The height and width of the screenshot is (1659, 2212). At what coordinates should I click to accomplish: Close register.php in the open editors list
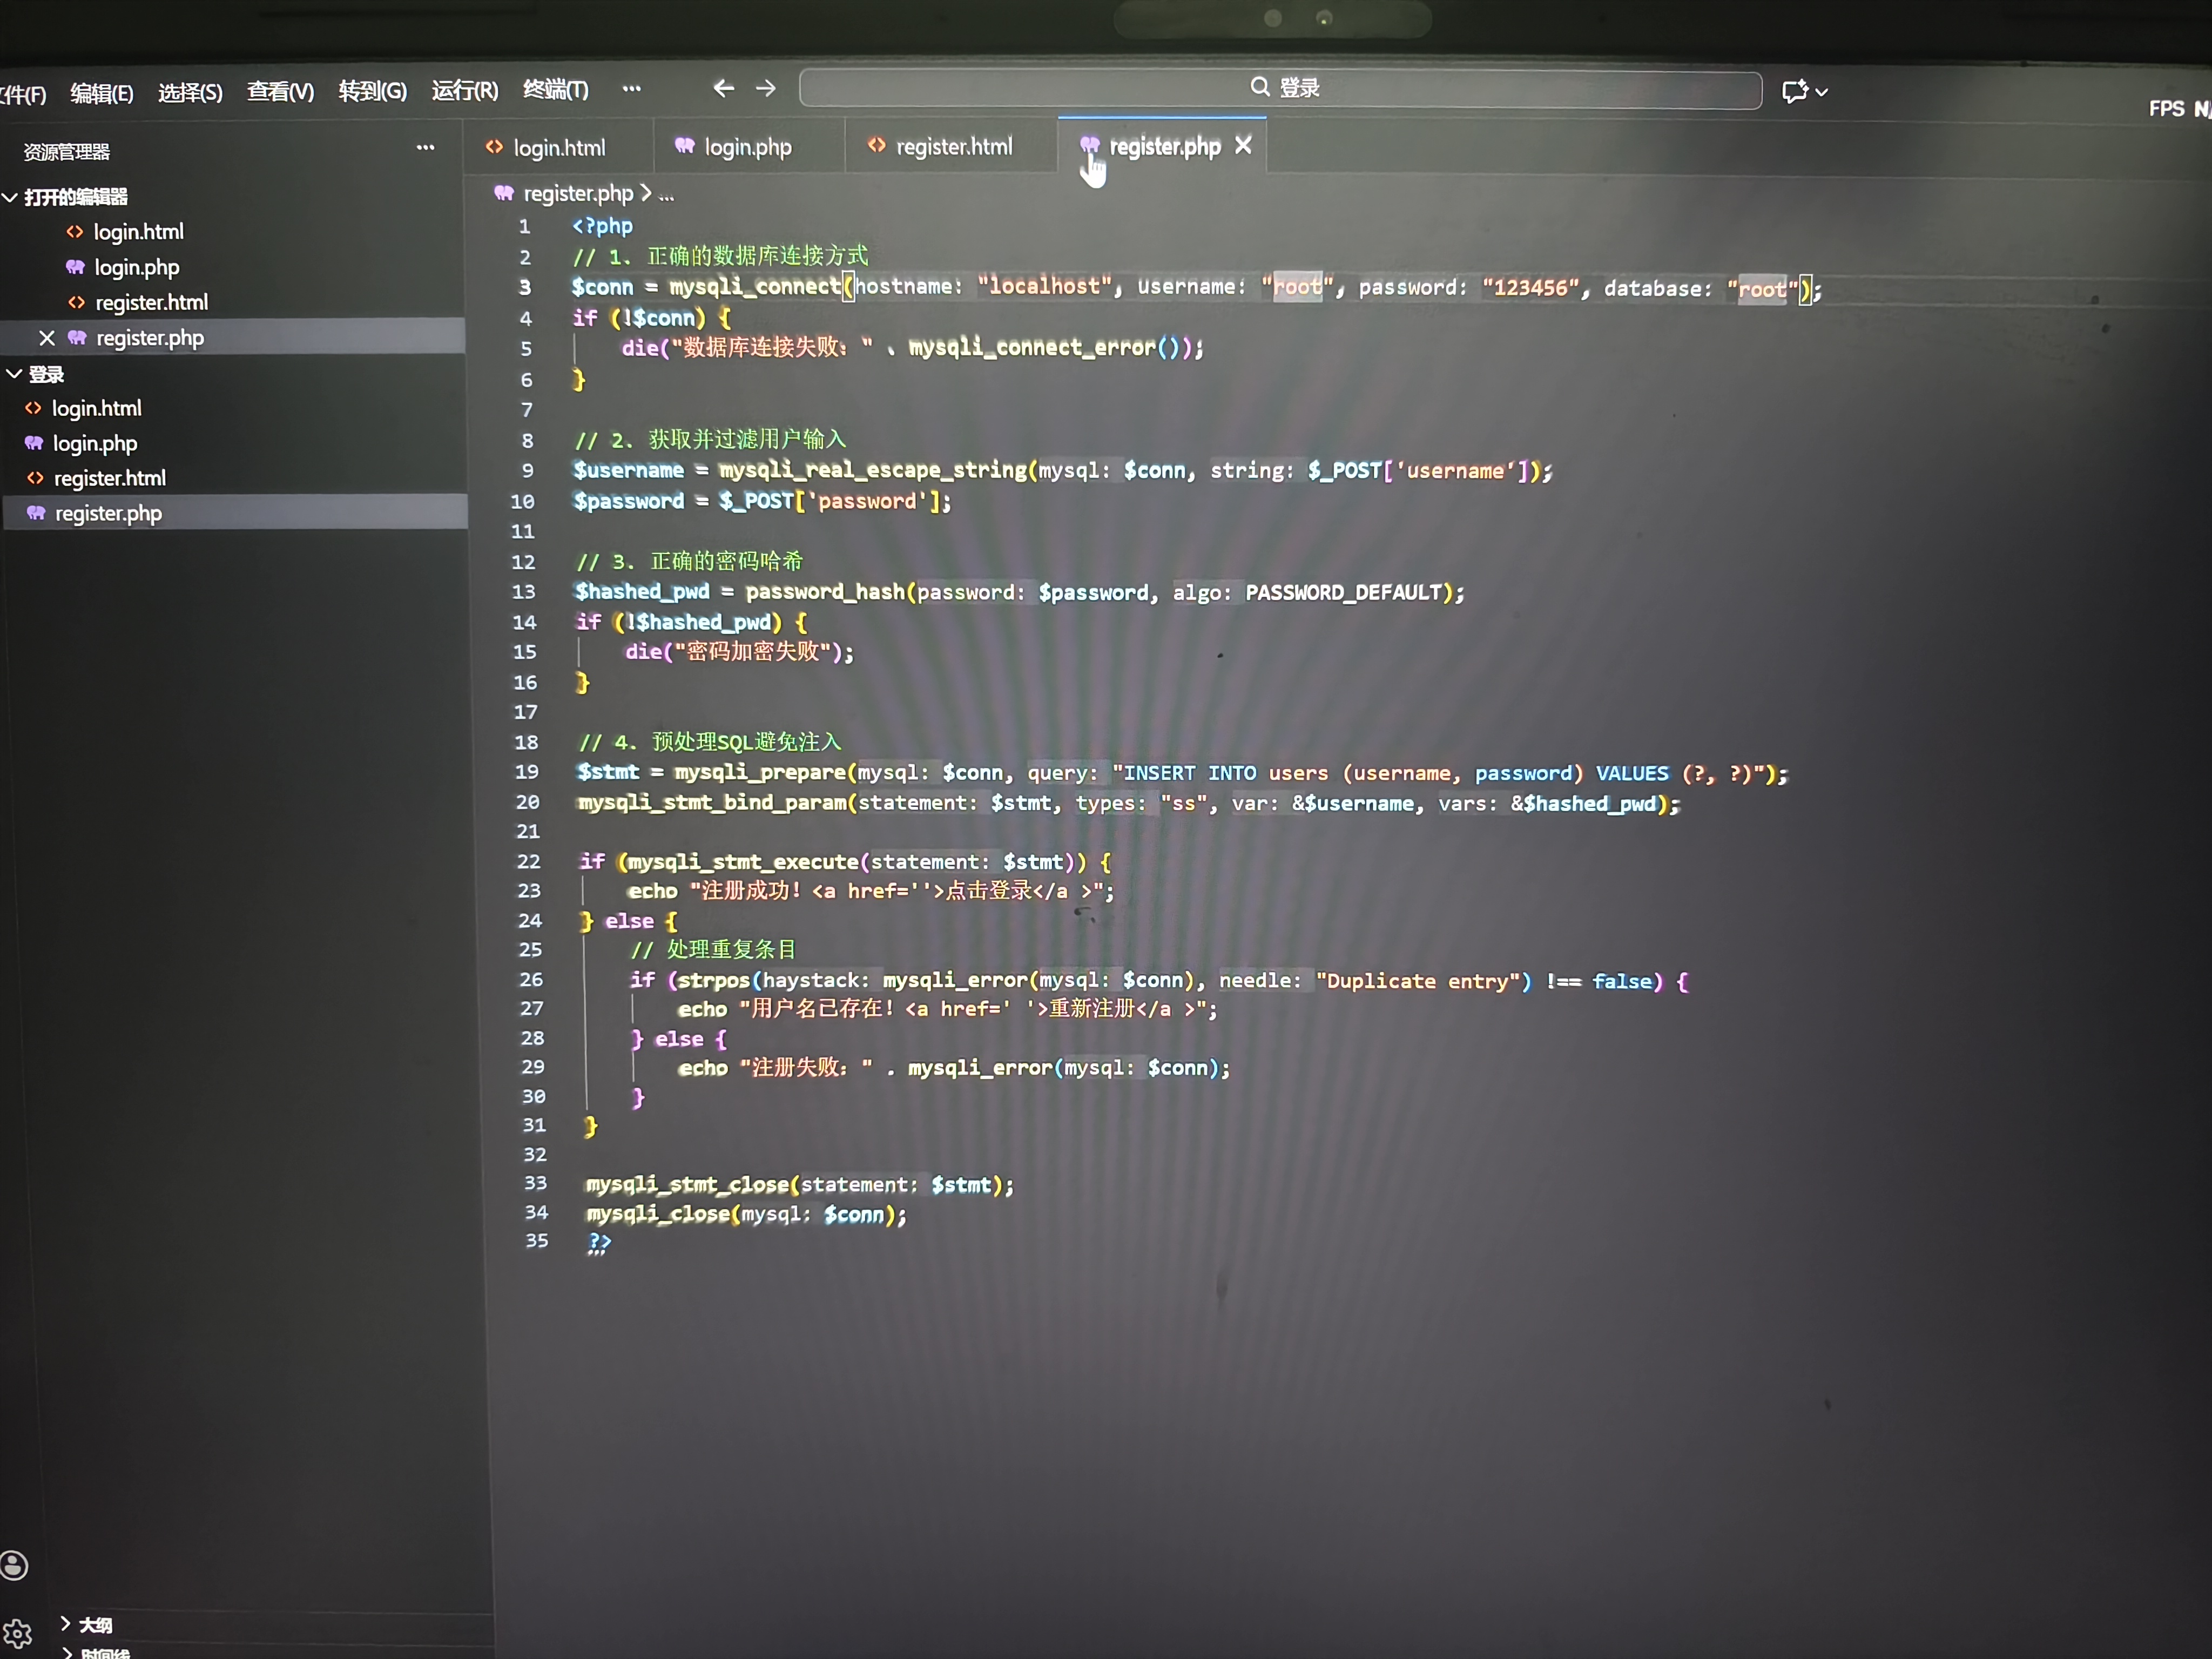point(46,338)
